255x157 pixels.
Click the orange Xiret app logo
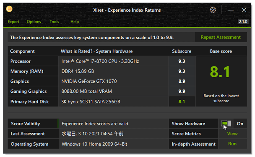coord(9,9)
